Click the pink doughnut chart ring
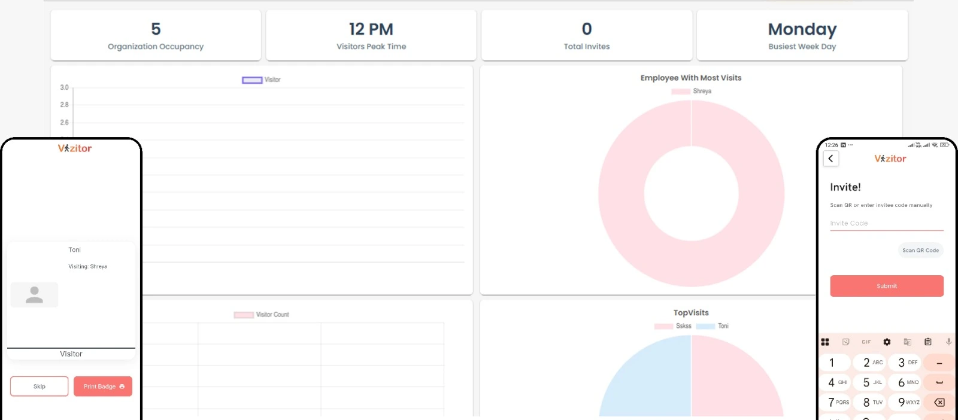 (x=622, y=193)
